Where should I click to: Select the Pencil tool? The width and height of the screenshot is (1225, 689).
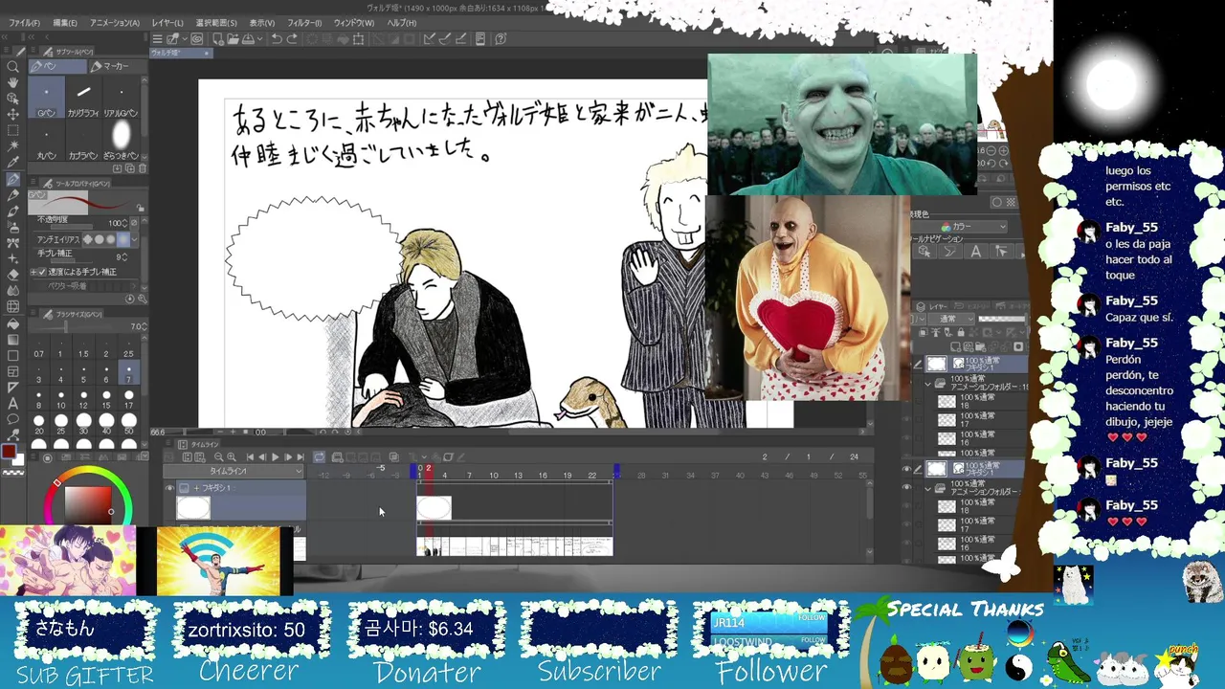coord(12,195)
